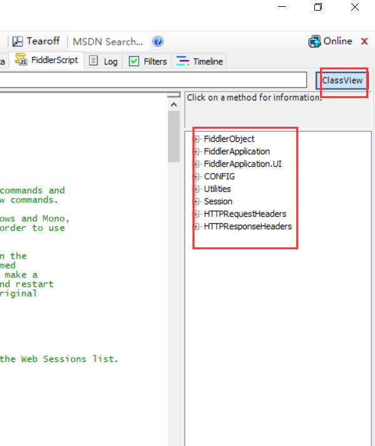
Task: Select HTTPRequestHeaders tree item
Action: [245, 214]
